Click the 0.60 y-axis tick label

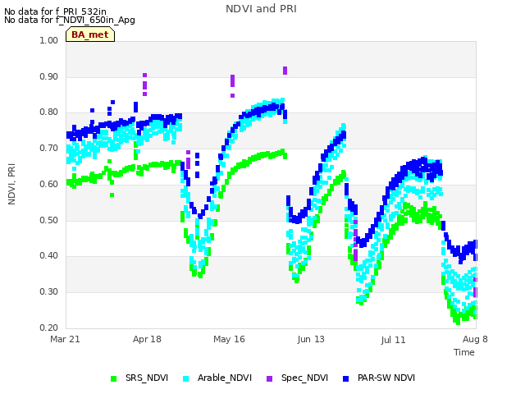pos(49,184)
